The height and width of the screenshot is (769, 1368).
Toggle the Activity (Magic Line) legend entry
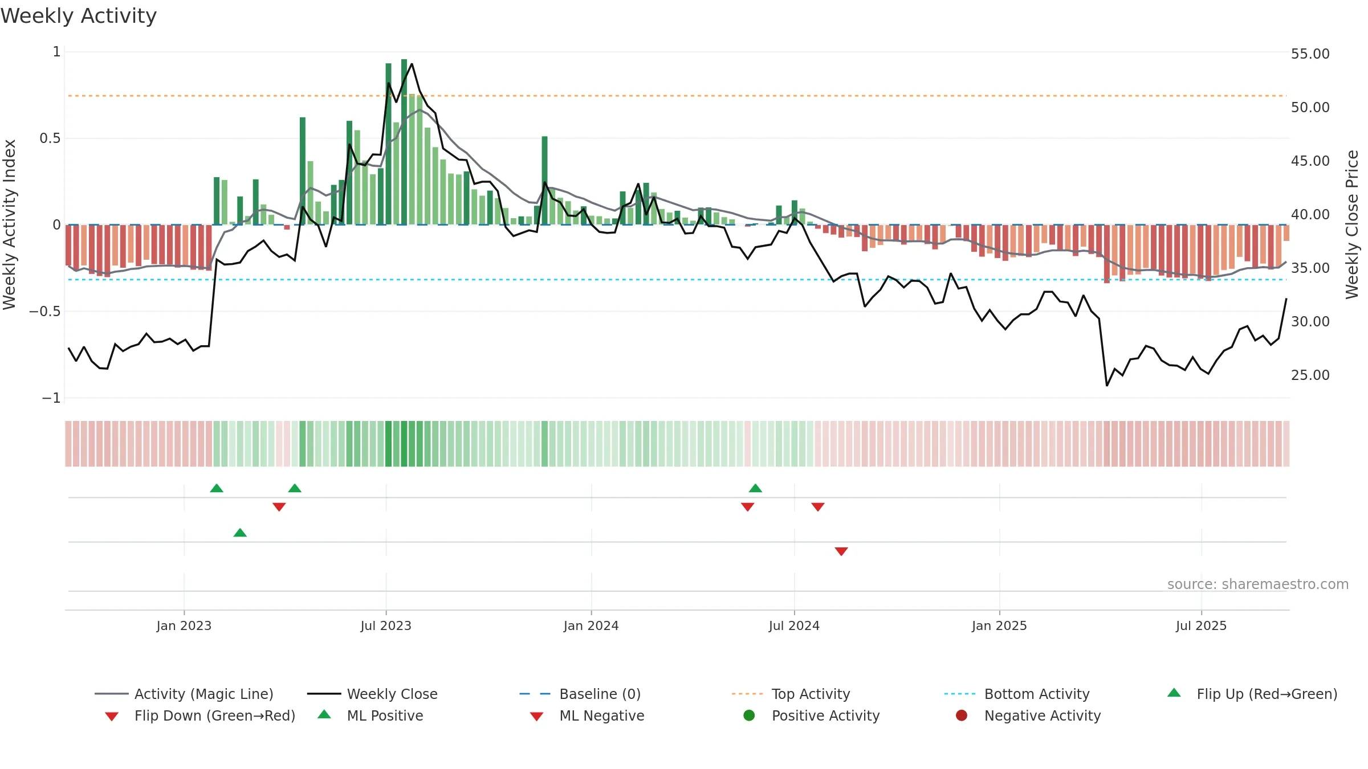pos(184,694)
